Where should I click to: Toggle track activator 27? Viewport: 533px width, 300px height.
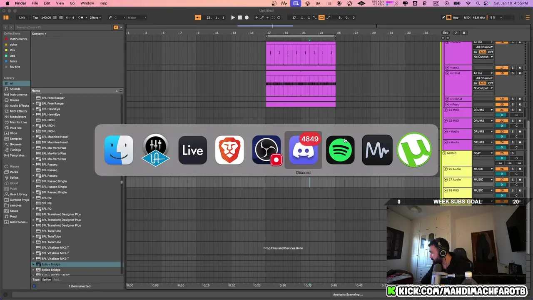(x=502, y=180)
